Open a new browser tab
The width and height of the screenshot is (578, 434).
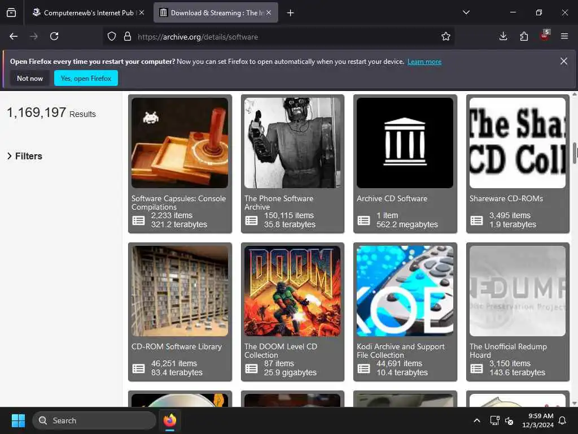(291, 13)
